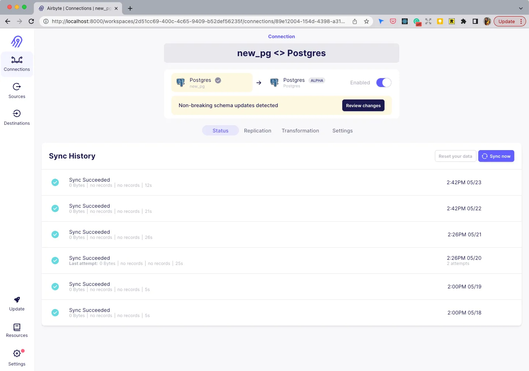This screenshot has height=371, width=529.
Task: Click success check icon for 05/23 sync
Action: [55, 182]
